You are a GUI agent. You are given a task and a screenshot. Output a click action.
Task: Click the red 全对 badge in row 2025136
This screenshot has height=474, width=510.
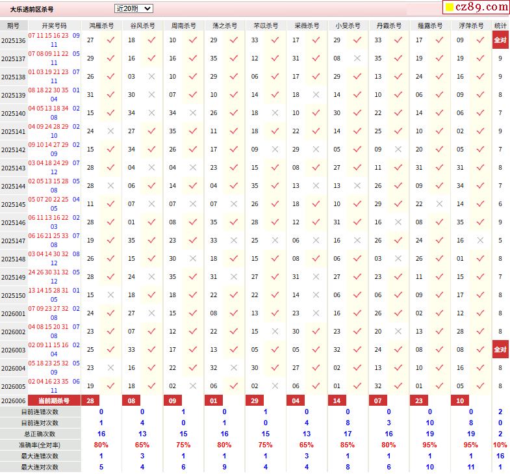point(500,40)
